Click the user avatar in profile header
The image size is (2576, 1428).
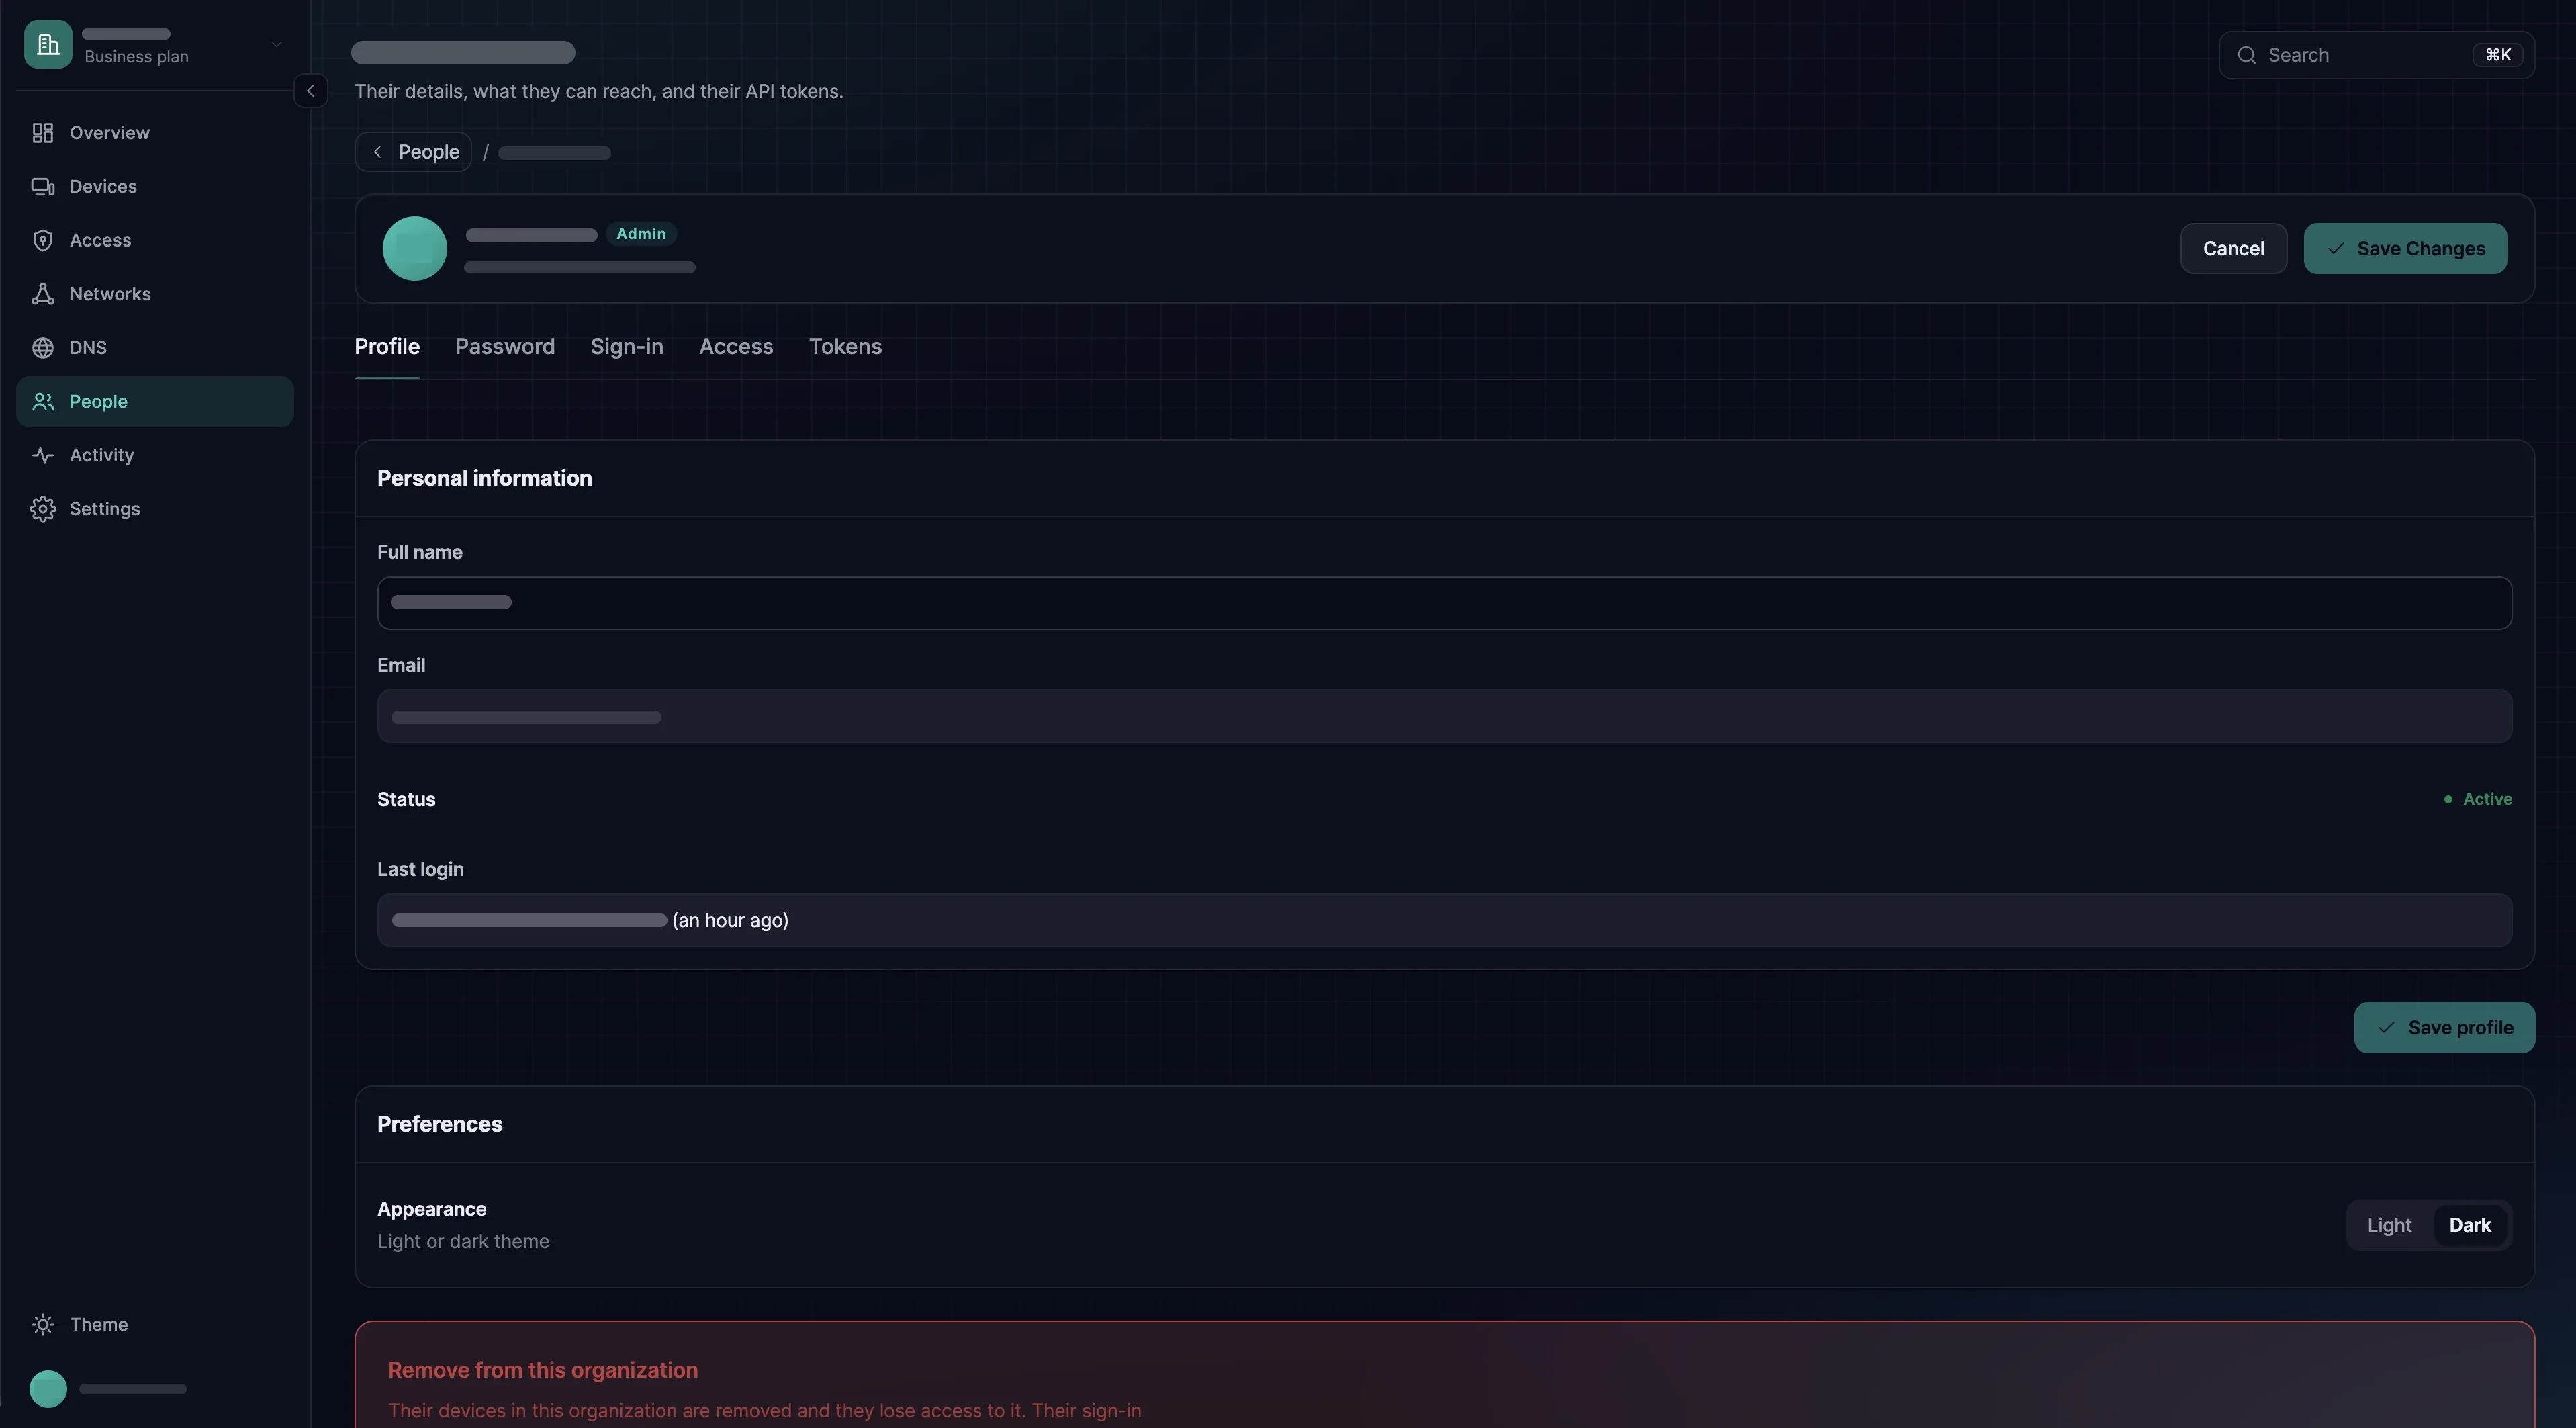[414, 248]
